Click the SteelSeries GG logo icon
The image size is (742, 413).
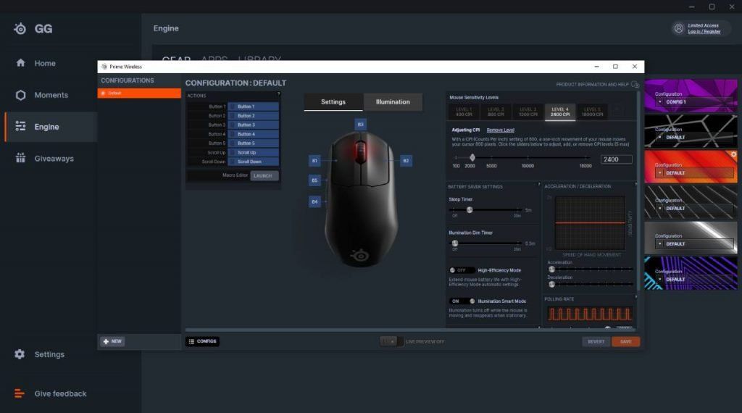(x=20, y=29)
